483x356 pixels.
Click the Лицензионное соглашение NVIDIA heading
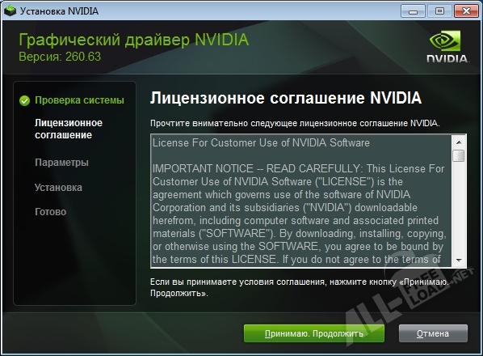tap(286, 98)
